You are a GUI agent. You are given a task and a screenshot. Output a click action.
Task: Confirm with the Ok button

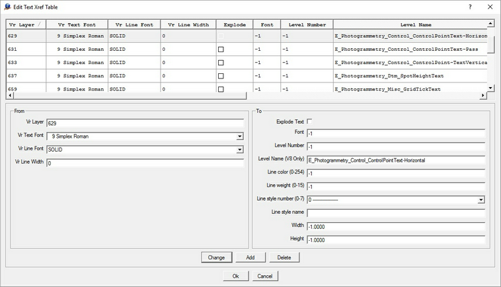[x=235, y=276]
